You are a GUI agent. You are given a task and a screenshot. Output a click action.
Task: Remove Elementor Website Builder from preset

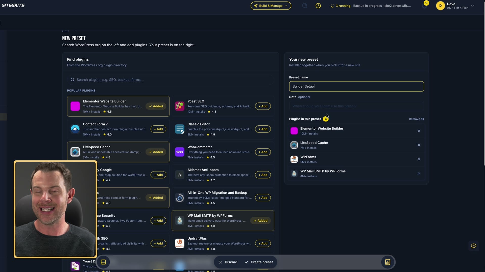click(419, 131)
